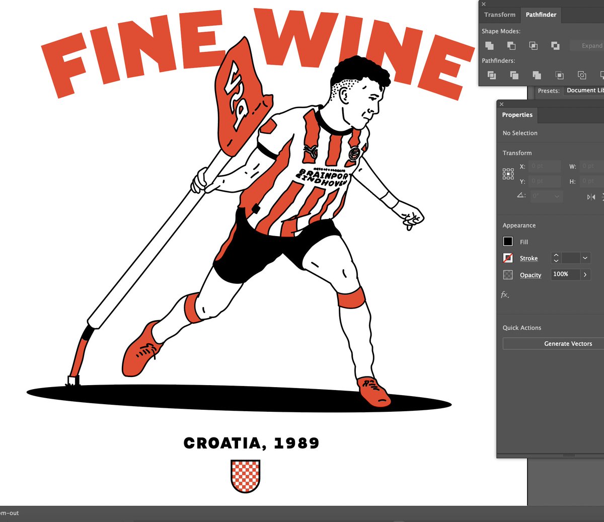Click the Flip Horizontal icon

click(x=591, y=197)
